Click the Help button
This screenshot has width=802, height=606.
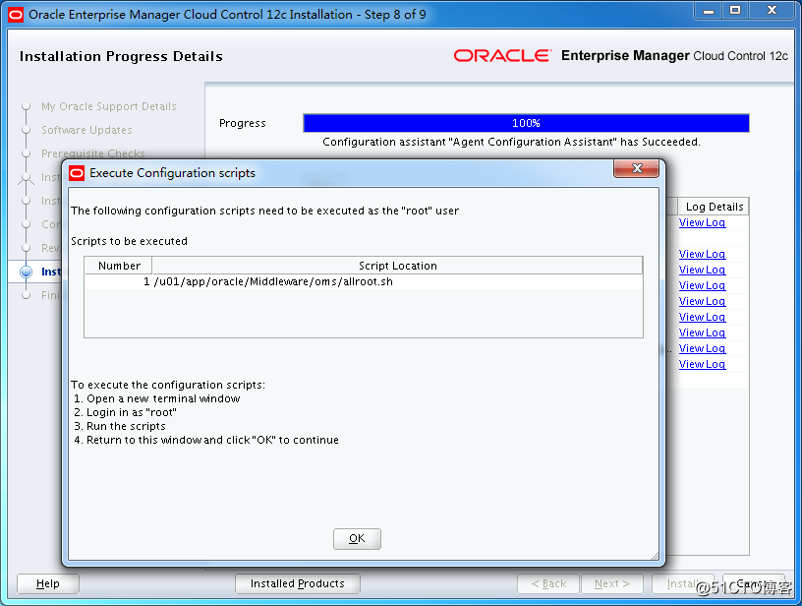click(48, 583)
